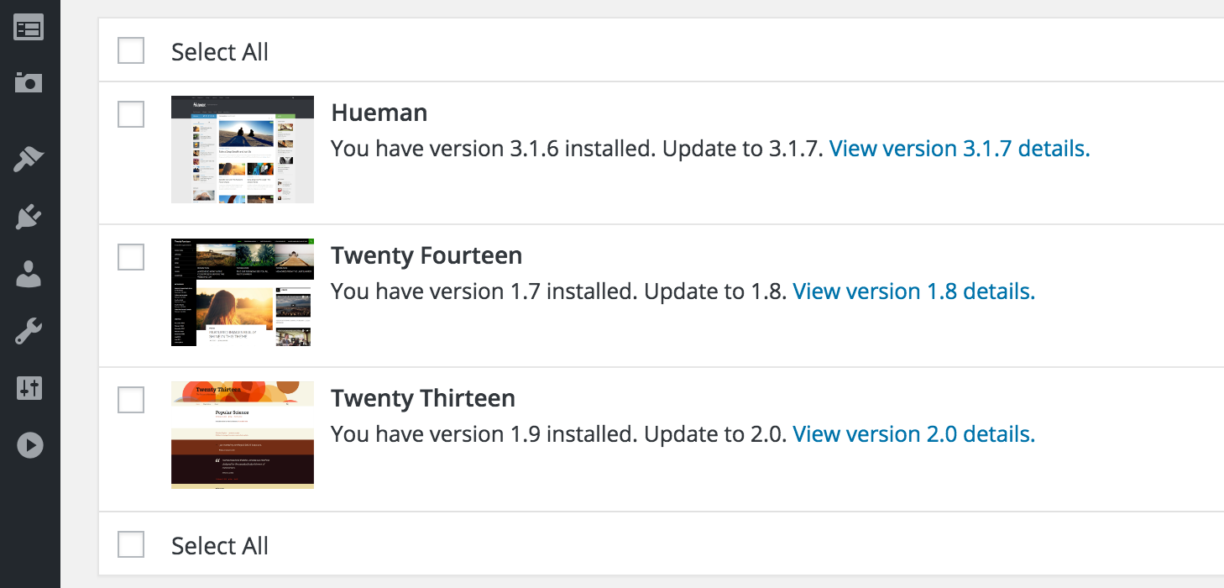Screen dimensions: 1224x588
Task: Click the top "Select All" label text
Action: pos(220,52)
